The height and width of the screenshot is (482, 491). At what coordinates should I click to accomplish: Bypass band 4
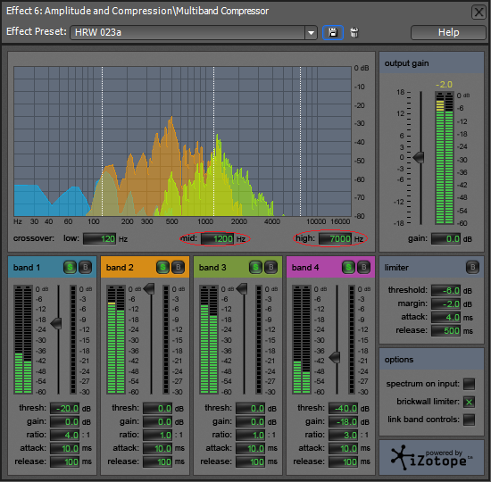363,267
